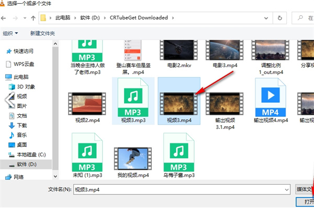This screenshot has height=208, width=314.
Task: Open the 媒体文件 file type dropdown
Action: [305, 189]
